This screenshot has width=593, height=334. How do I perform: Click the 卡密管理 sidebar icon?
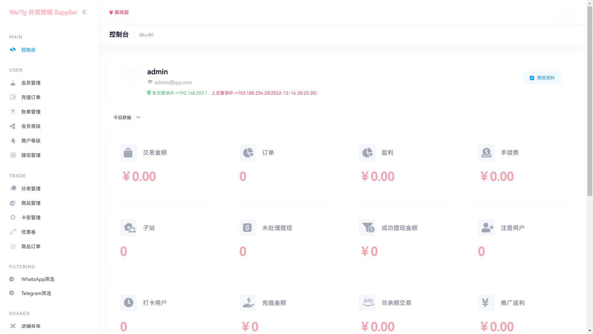pos(13,217)
